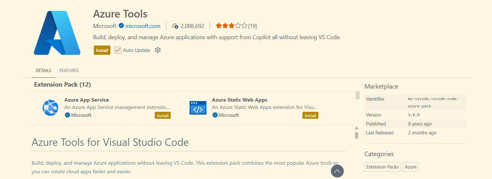Click the Azure App Service extension icon
The height and width of the screenshot is (179, 492).
50,108
